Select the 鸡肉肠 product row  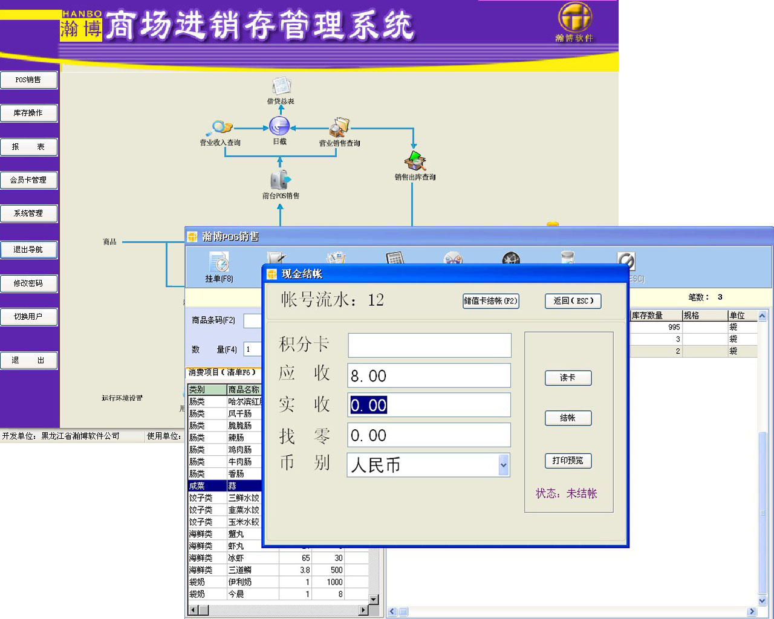click(224, 450)
